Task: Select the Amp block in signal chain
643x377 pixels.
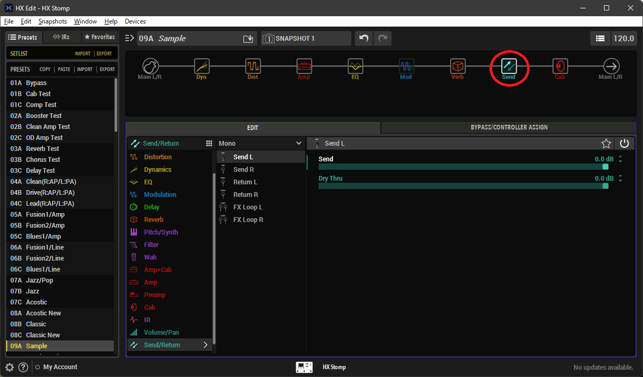Action: (304, 66)
